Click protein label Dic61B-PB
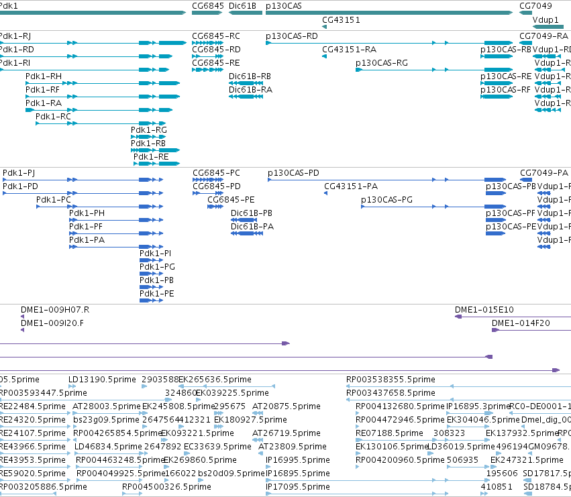This screenshot has width=571, height=497. click(x=252, y=213)
